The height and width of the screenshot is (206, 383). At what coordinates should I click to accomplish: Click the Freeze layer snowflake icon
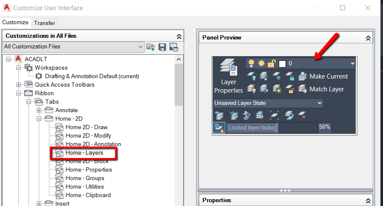tap(277, 76)
